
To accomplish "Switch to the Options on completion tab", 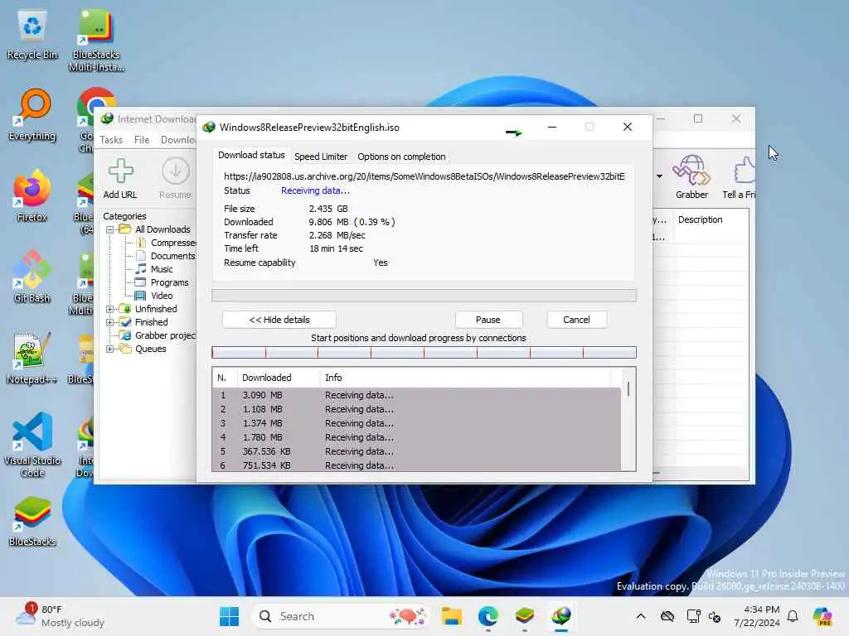I will click(401, 157).
